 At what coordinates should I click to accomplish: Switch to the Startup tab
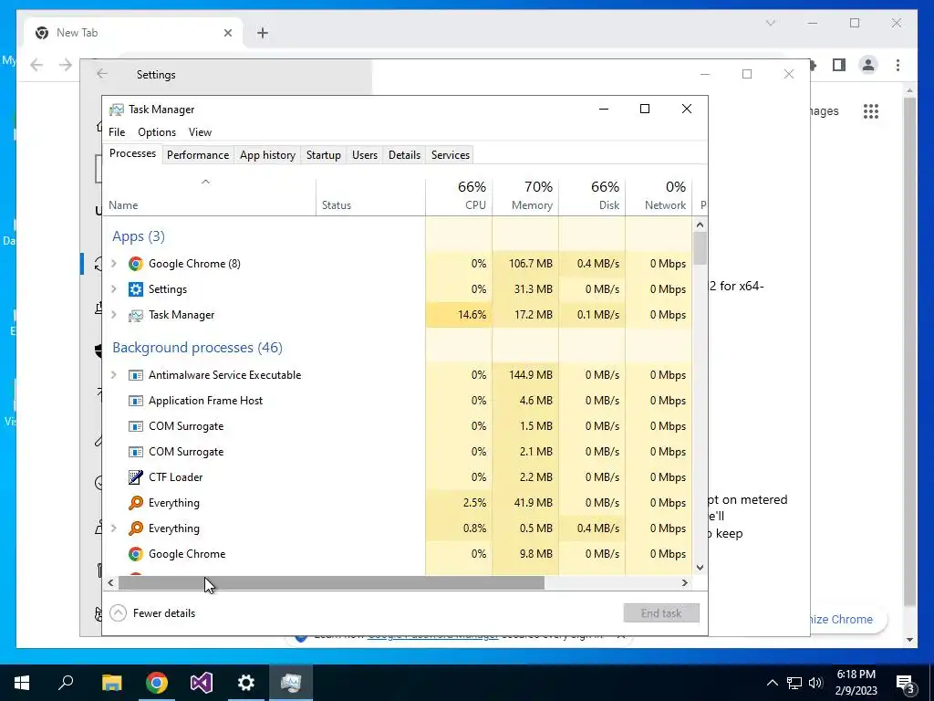(324, 155)
